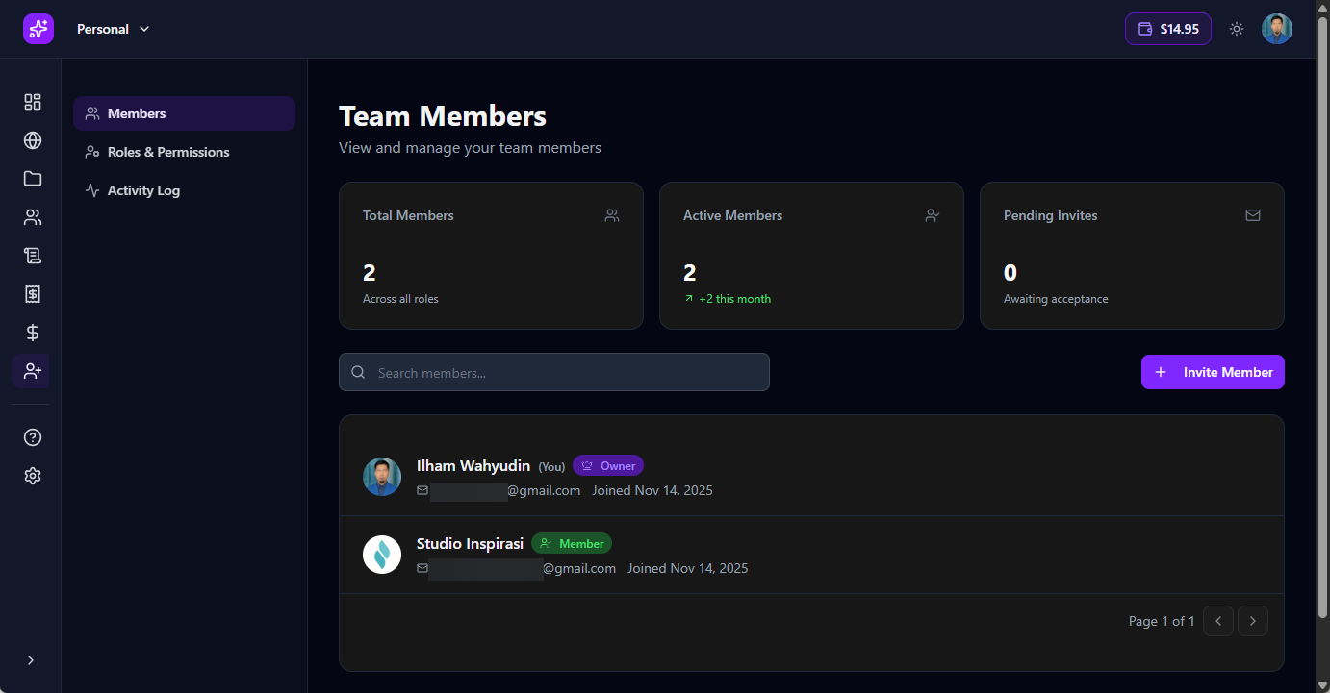Open Roles & Permissions section
This screenshot has width=1330, height=693.
pos(168,152)
